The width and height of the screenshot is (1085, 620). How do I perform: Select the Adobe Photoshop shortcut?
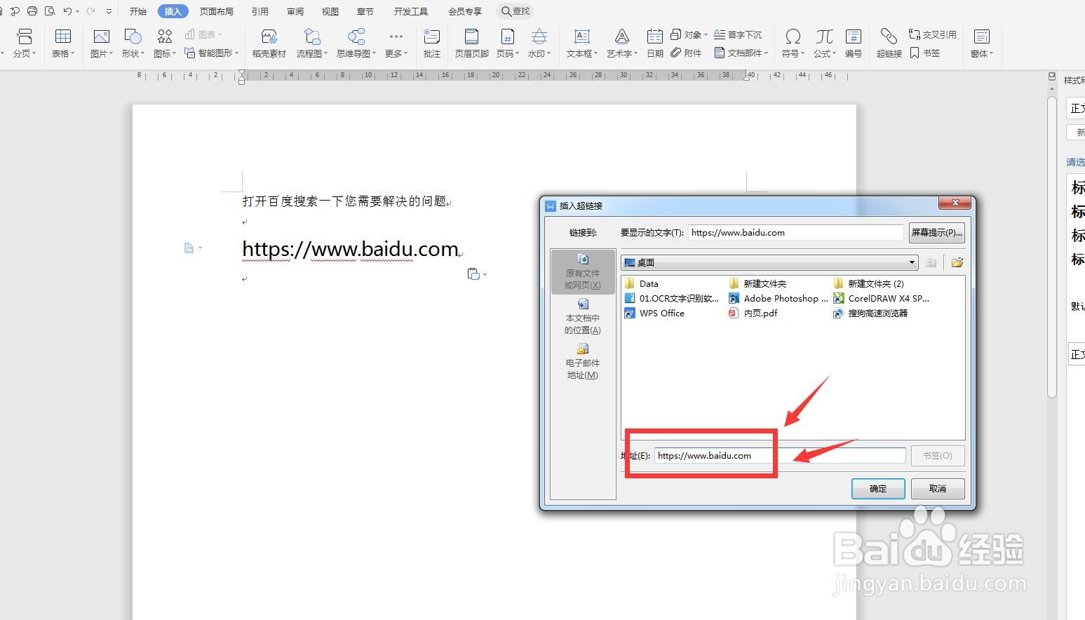779,299
